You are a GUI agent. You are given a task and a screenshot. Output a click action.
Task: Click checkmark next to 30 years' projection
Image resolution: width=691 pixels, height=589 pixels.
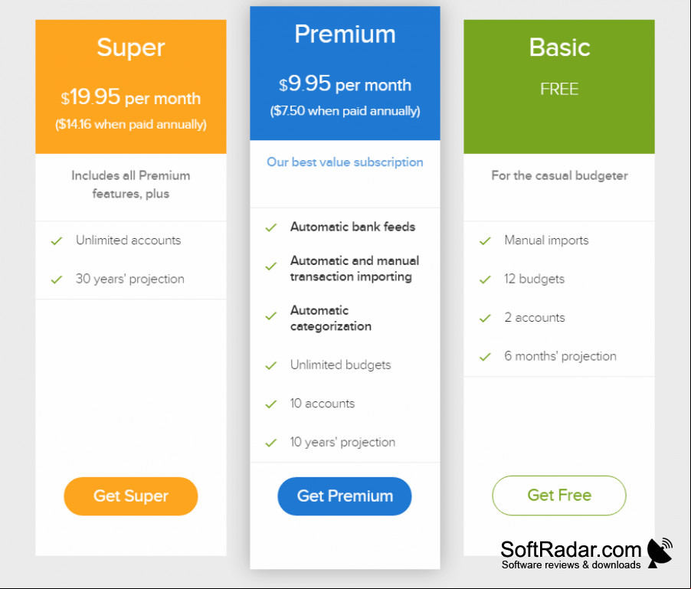(x=57, y=280)
